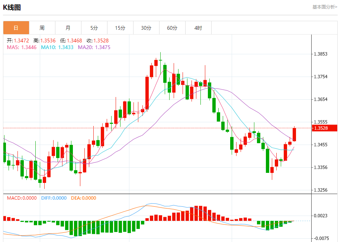Screen dimensions: 341x242
Task: Open the 60分 timeframe tab
Action: pos(172,28)
